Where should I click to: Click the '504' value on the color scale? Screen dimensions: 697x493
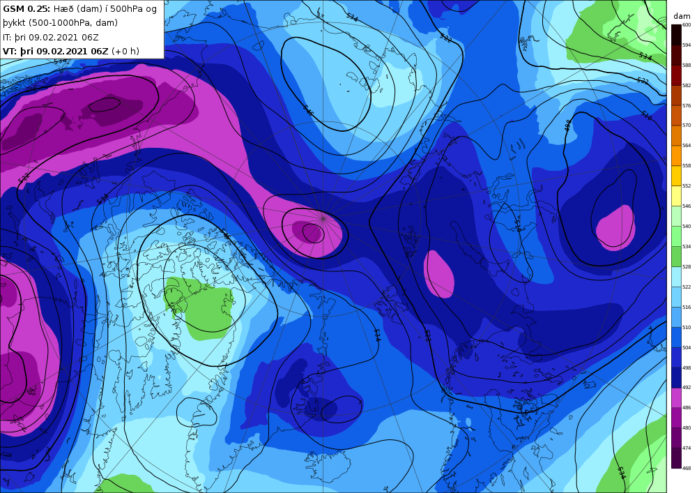(x=687, y=348)
